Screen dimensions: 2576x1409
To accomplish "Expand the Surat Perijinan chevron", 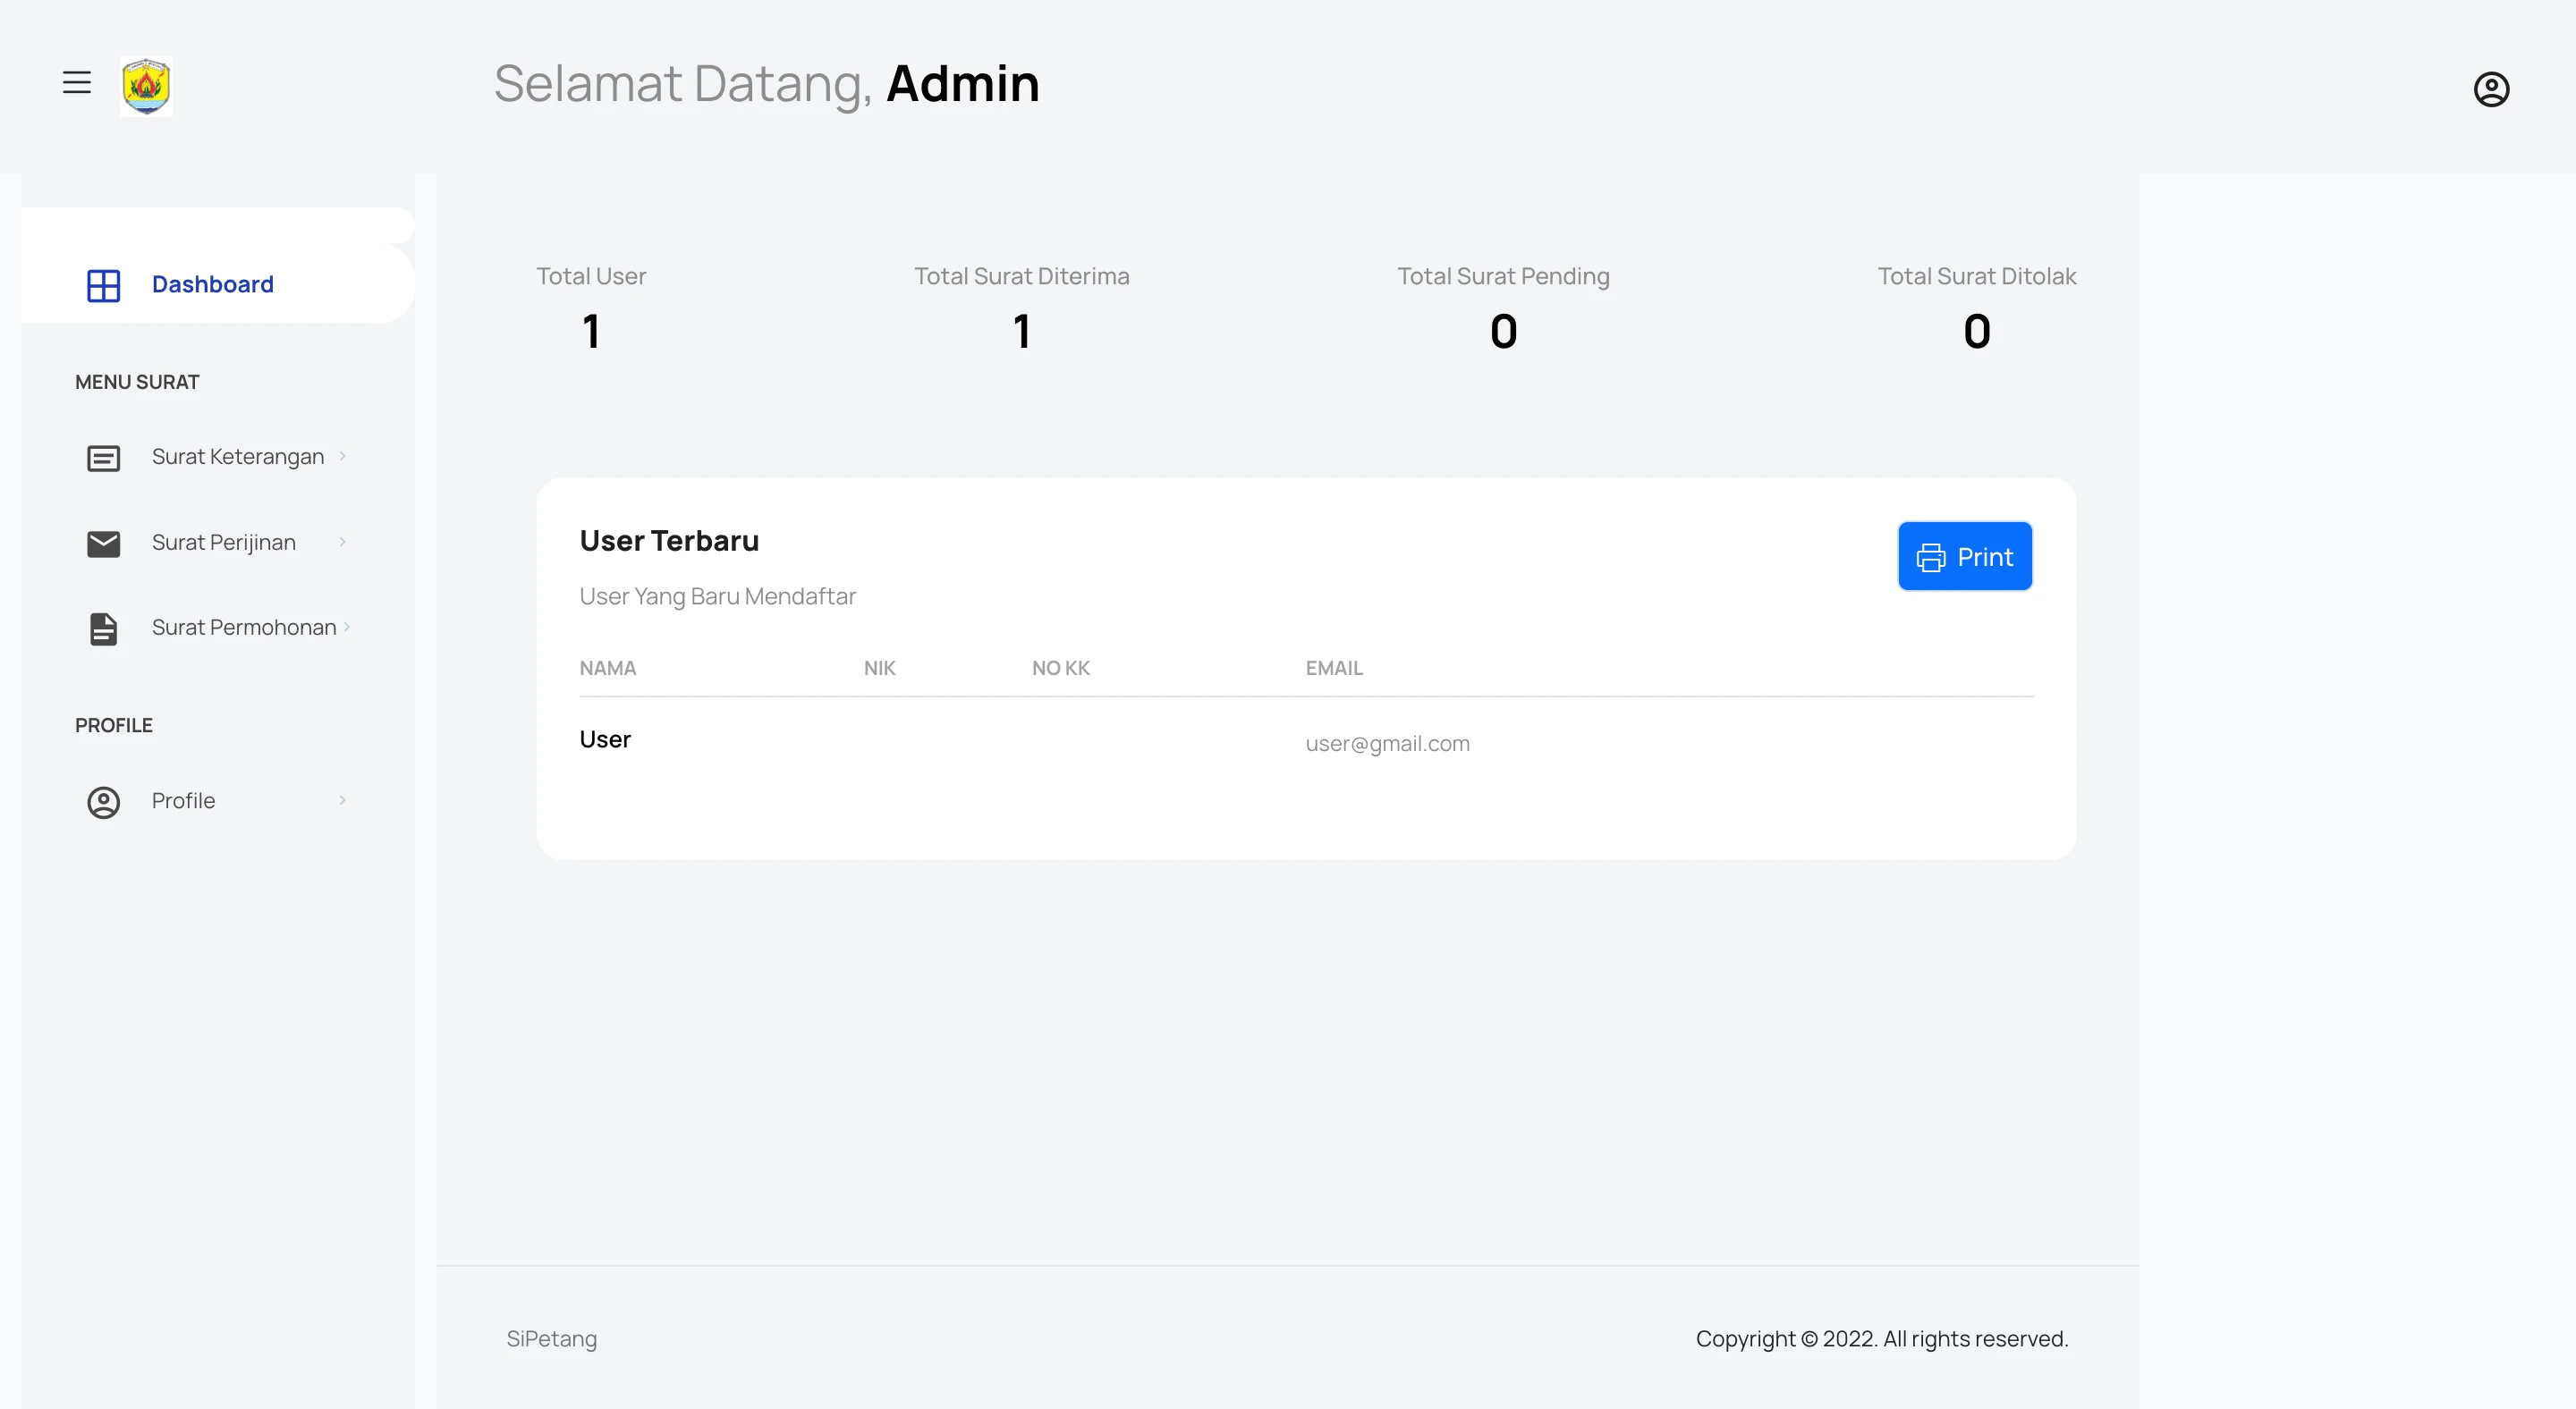I will [x=343, y=543].
